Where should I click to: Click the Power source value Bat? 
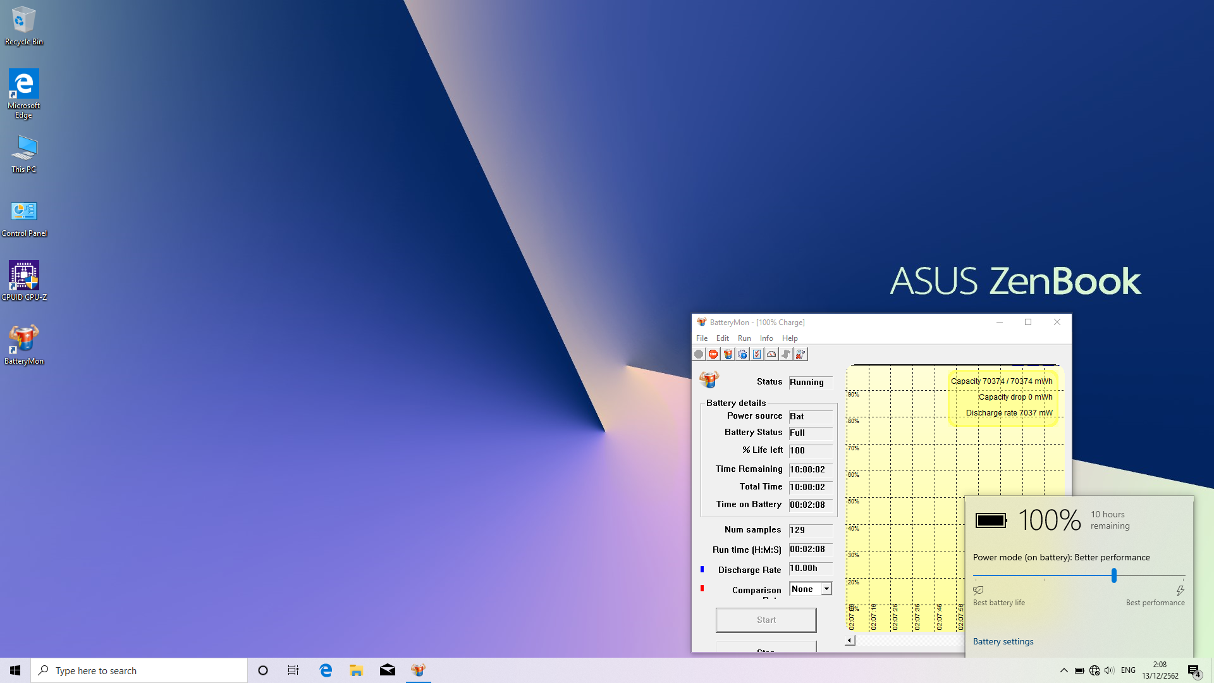(x=811, y=416)
